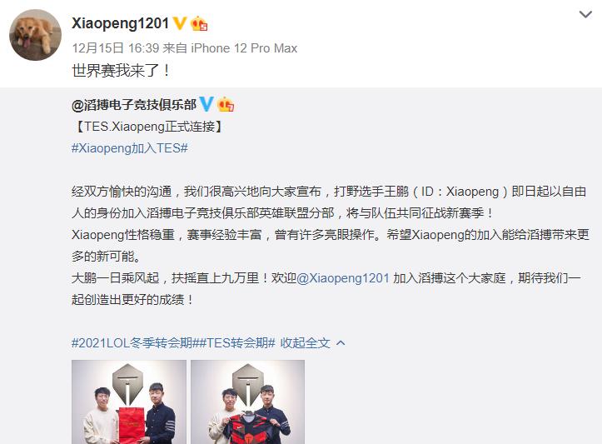Click the up arrow beside 收起全文
The image size is (602, 444).
(x=341, y=342)
